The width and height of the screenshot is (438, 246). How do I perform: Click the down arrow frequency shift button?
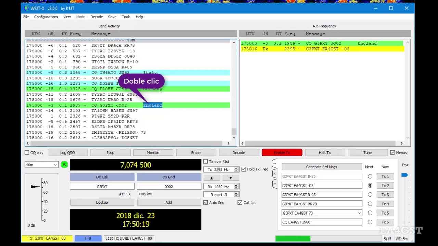coord(231,178)
